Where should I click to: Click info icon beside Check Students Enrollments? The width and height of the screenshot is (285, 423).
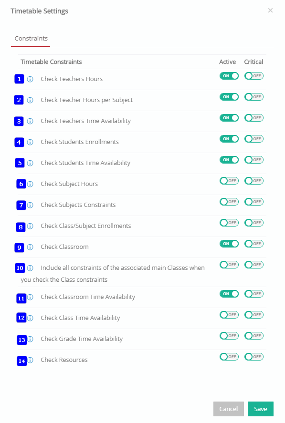30,142
